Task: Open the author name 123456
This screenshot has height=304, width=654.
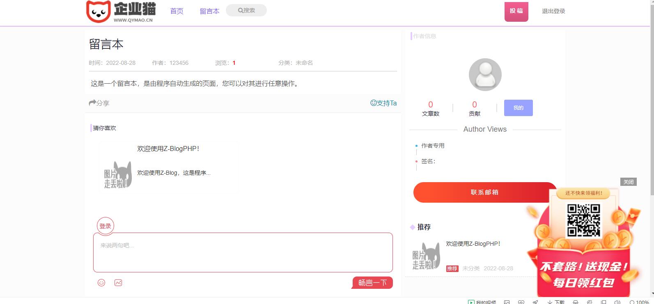Action: pyautogui.click(x=179, y=63)
